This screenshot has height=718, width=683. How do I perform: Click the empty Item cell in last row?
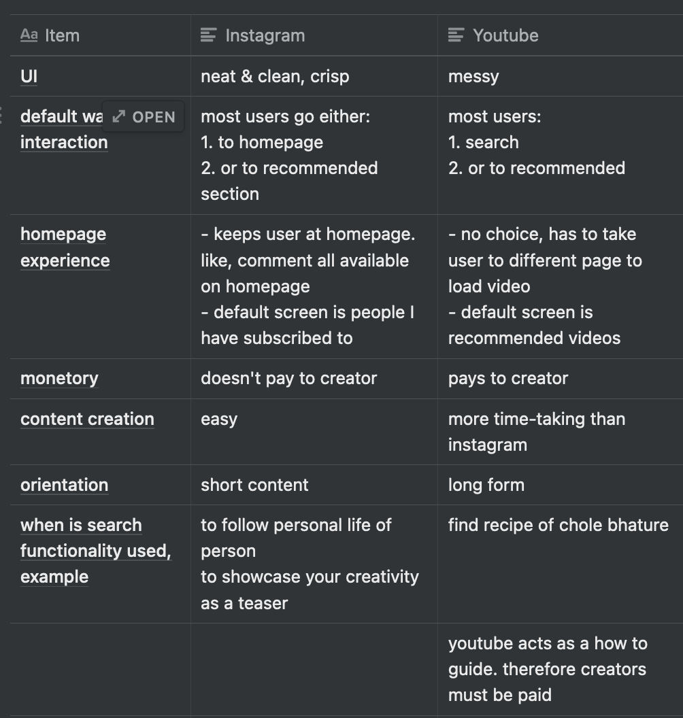[x=100, y=670]
